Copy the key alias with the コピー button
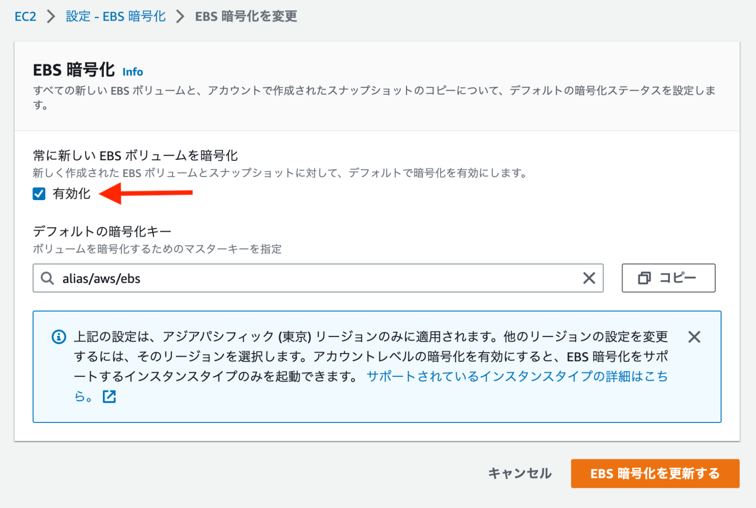Screen dimensions: 756x508 coord(668,278)
